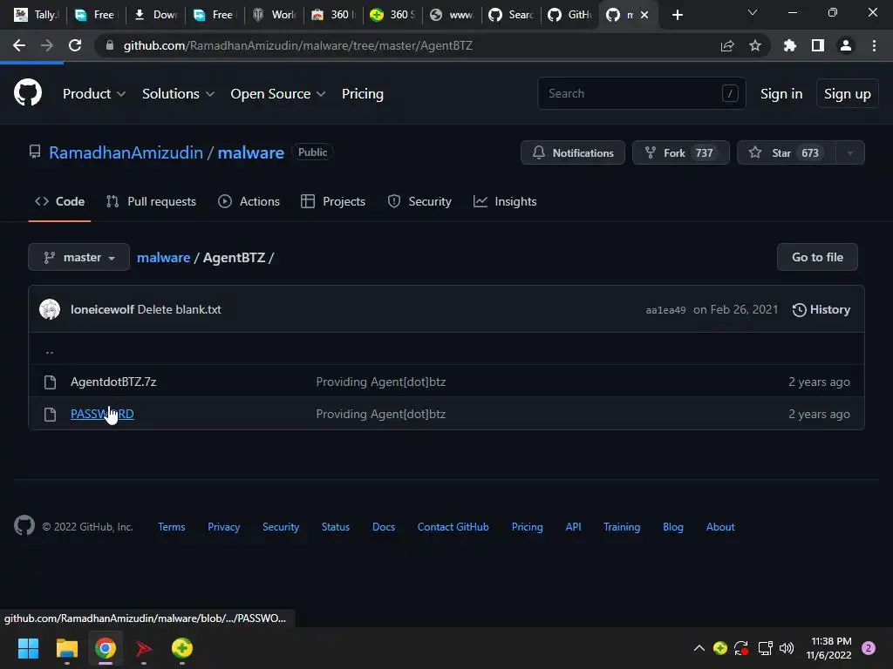Image resolution: width=893 pixels, height=669 pixels.
Task: Click malware in the breadcrumb path
Action: (x=163, y=257)
